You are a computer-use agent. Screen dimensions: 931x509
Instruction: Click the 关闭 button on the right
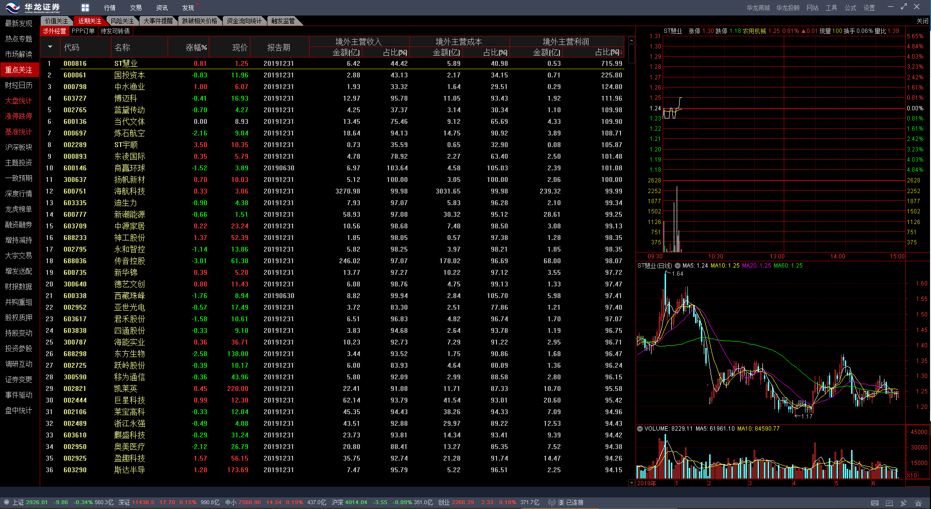pos(922,21)
